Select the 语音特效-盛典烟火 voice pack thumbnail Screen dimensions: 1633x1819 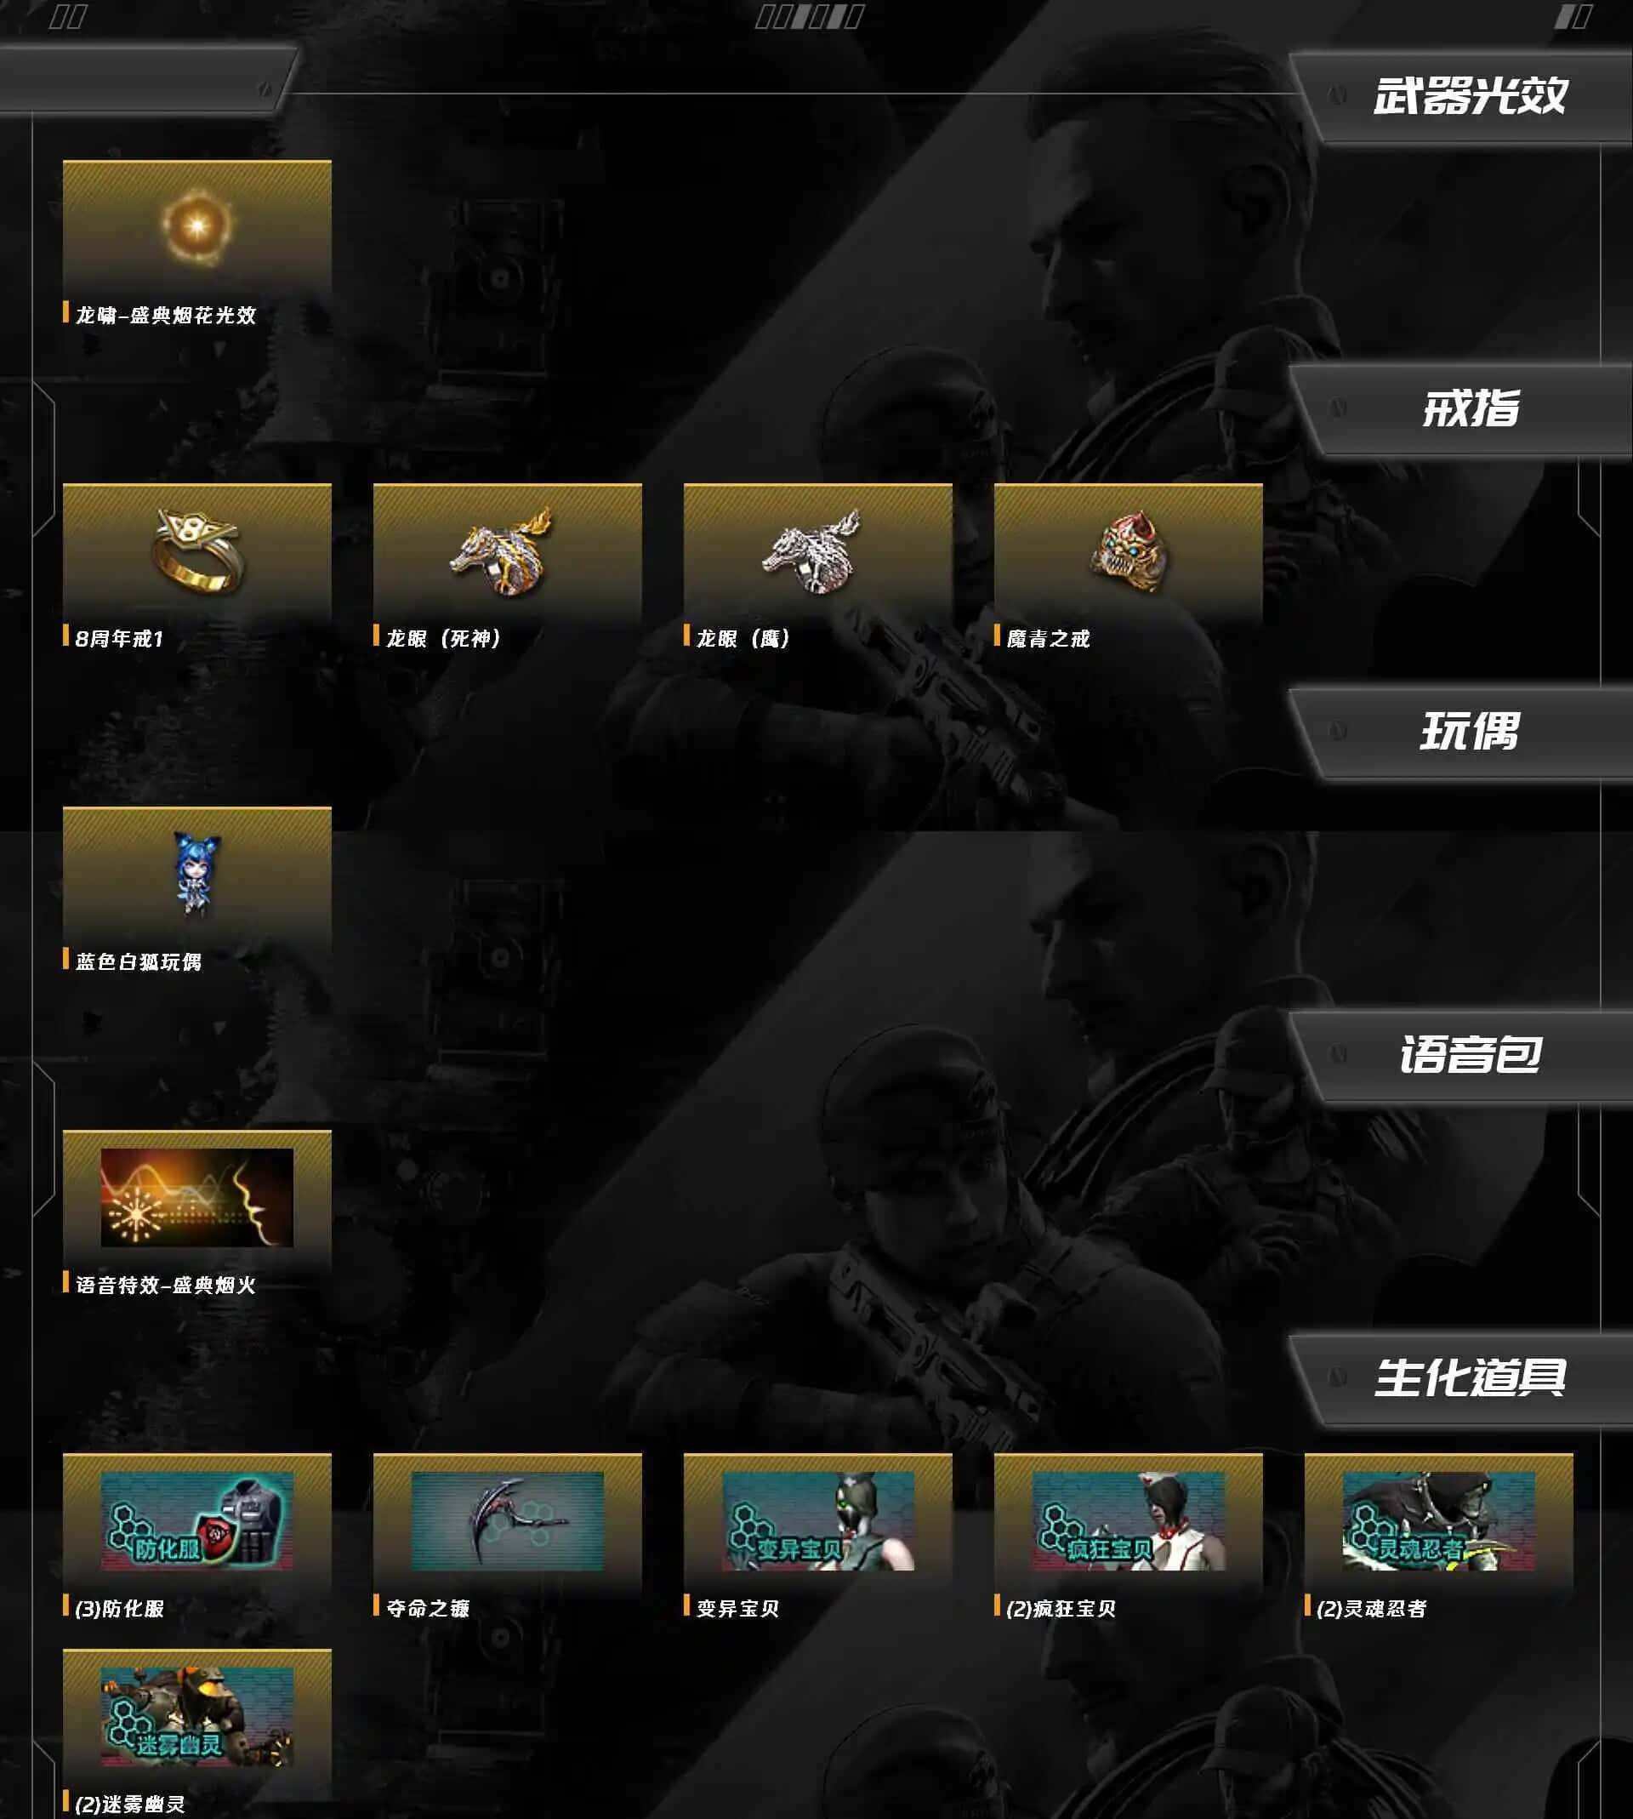point(197,1197)
